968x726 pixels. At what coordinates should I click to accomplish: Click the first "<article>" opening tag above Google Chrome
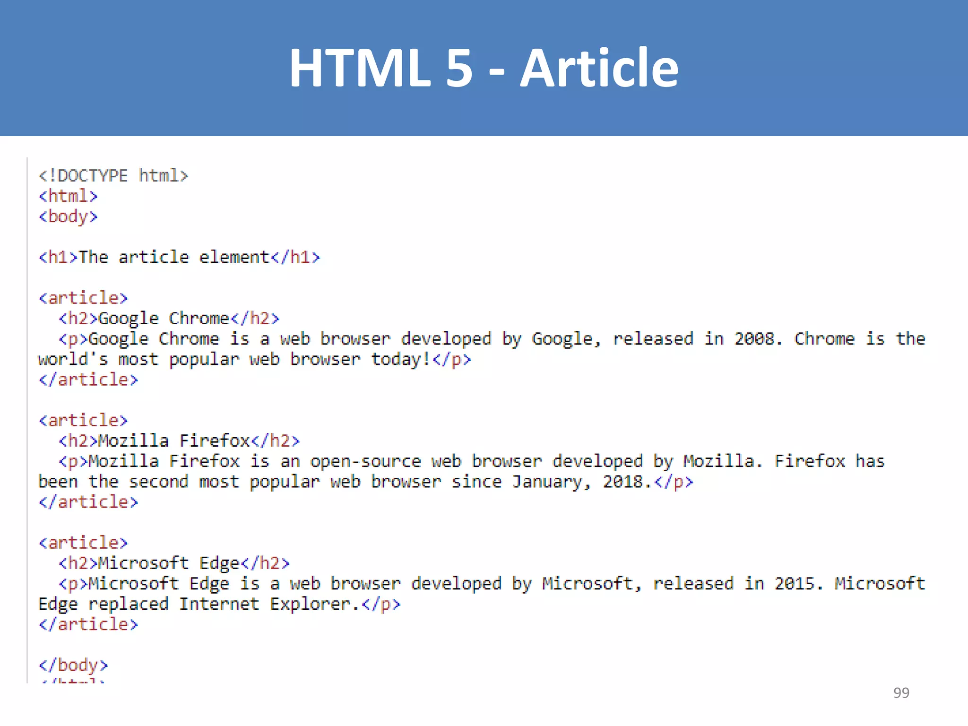point(83,298)
